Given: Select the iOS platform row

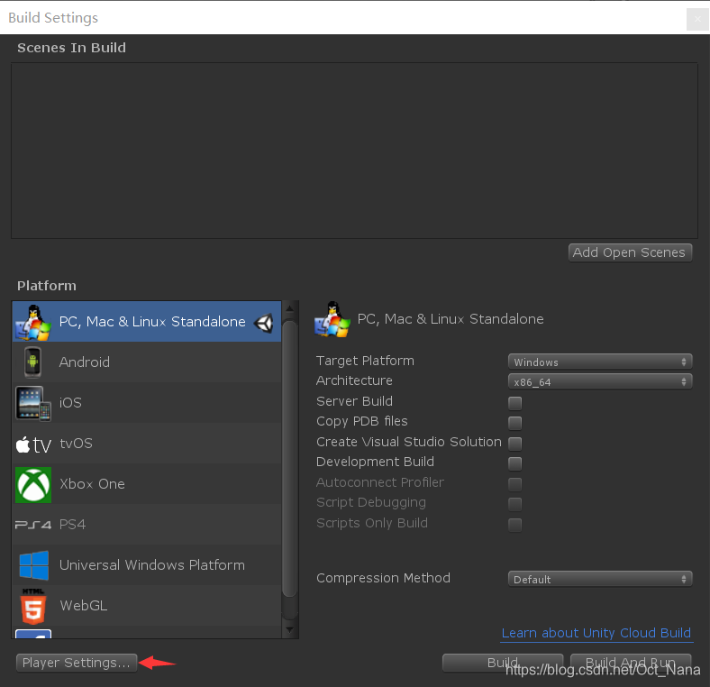Looking at the screenshot, I should tap(146, 402).
